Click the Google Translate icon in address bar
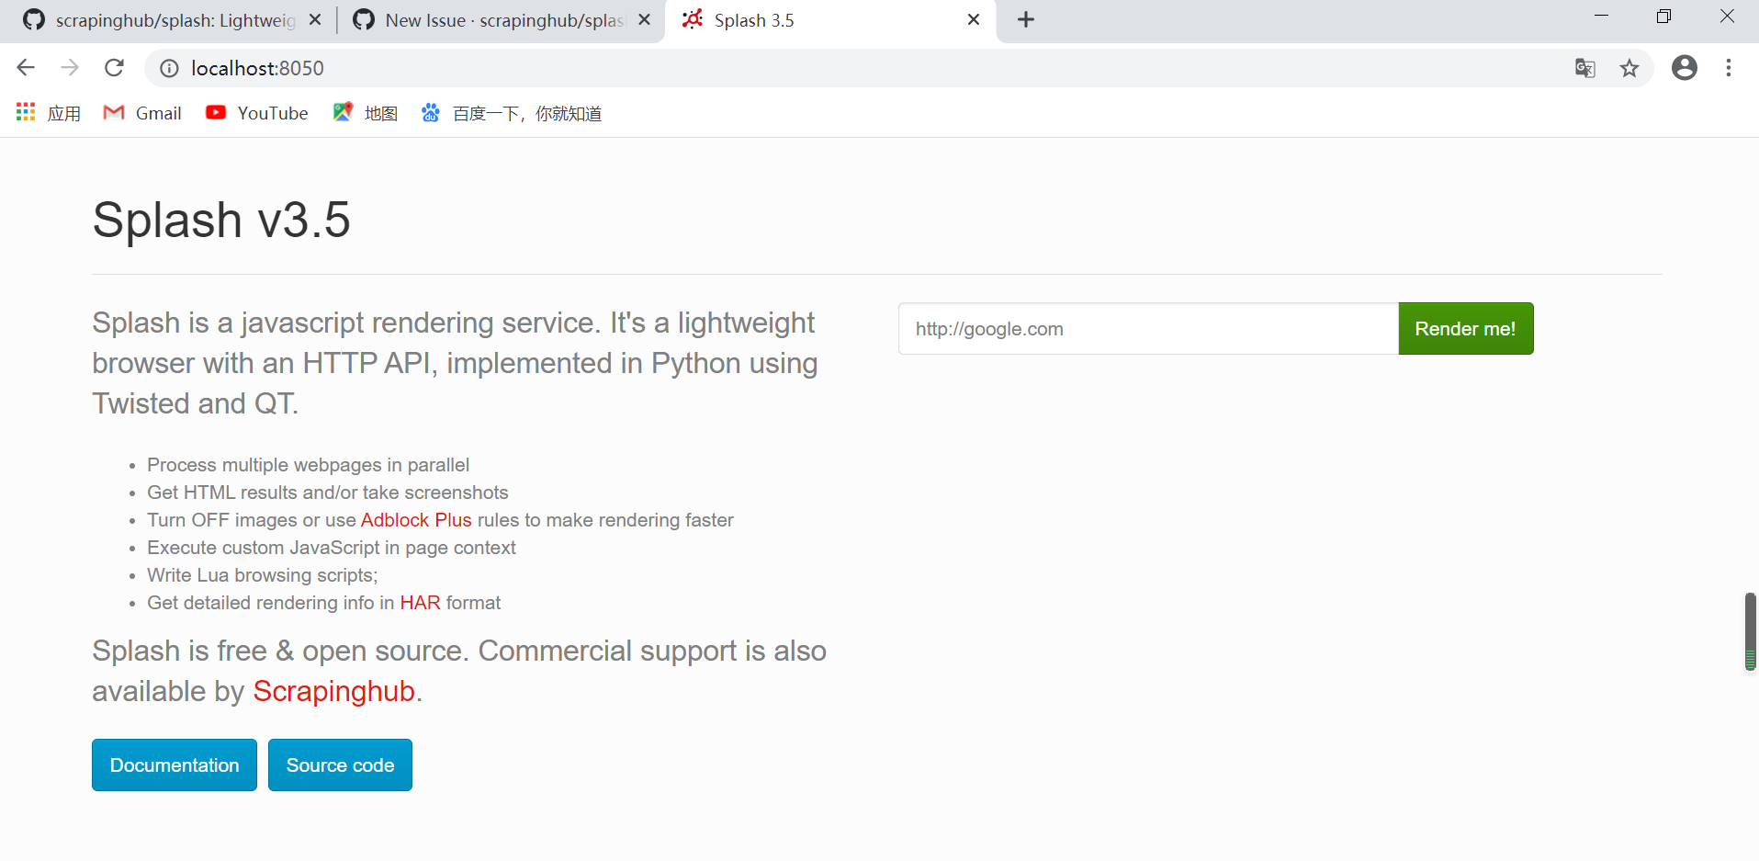 [x=1585, y=68]
